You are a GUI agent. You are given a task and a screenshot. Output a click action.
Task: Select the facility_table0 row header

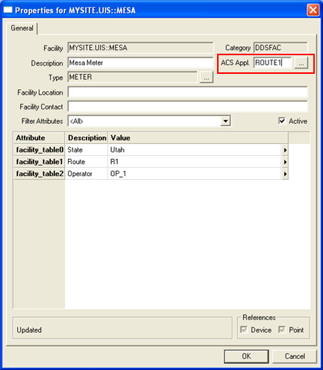(x=39, y=150)
